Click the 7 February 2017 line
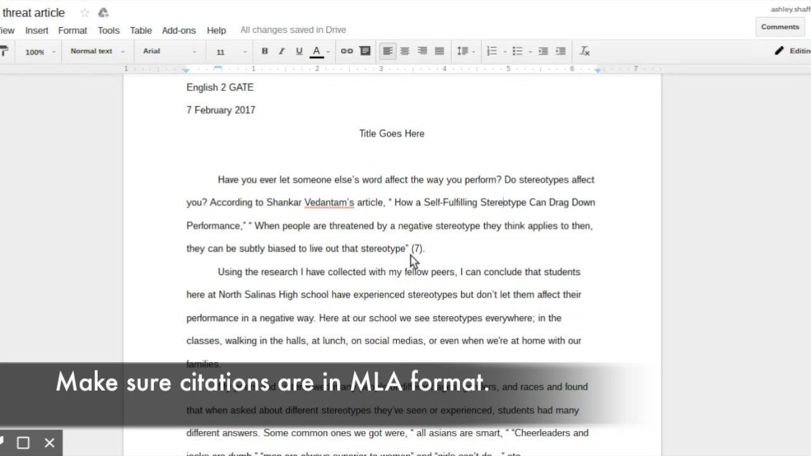Screen dimensions: 811x456 click(220, 110)
